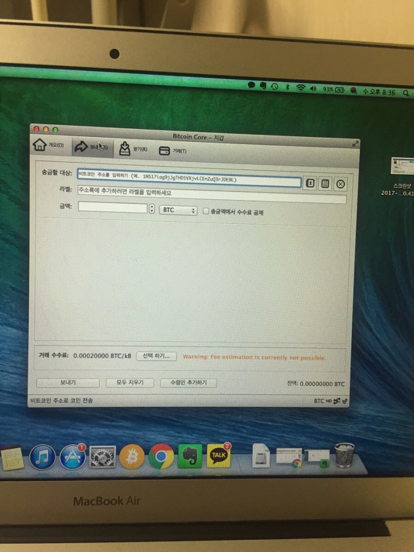The height and width of the screenshot is (552, 414).
Task: Open System Preferences from the Dock
Action: (102, 457)
